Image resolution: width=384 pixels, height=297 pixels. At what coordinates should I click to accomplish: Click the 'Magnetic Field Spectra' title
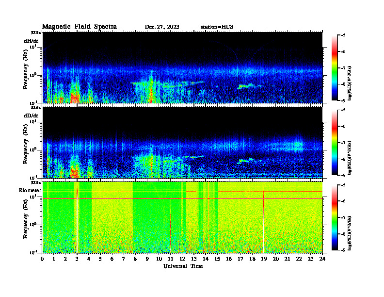[x=80, y=27]
